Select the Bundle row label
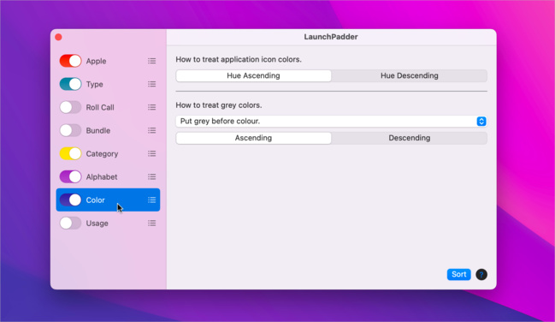The image size is (555, 322). pos(98,130)
